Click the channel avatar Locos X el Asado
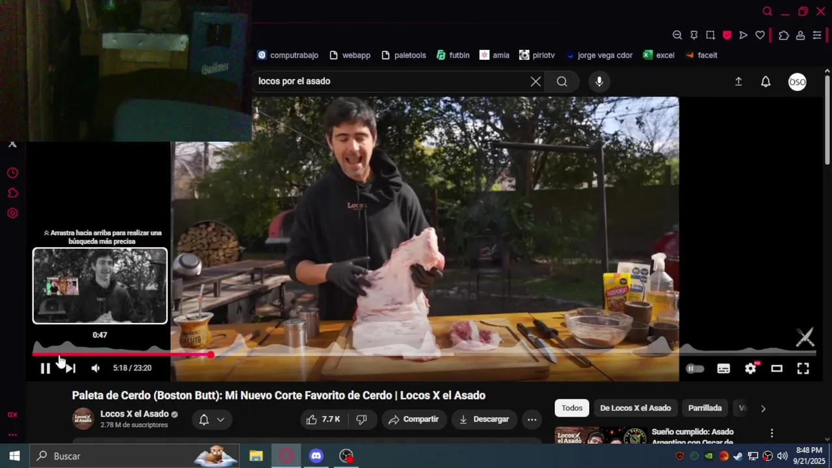This screenshot has height=468, width=832. 83,419
